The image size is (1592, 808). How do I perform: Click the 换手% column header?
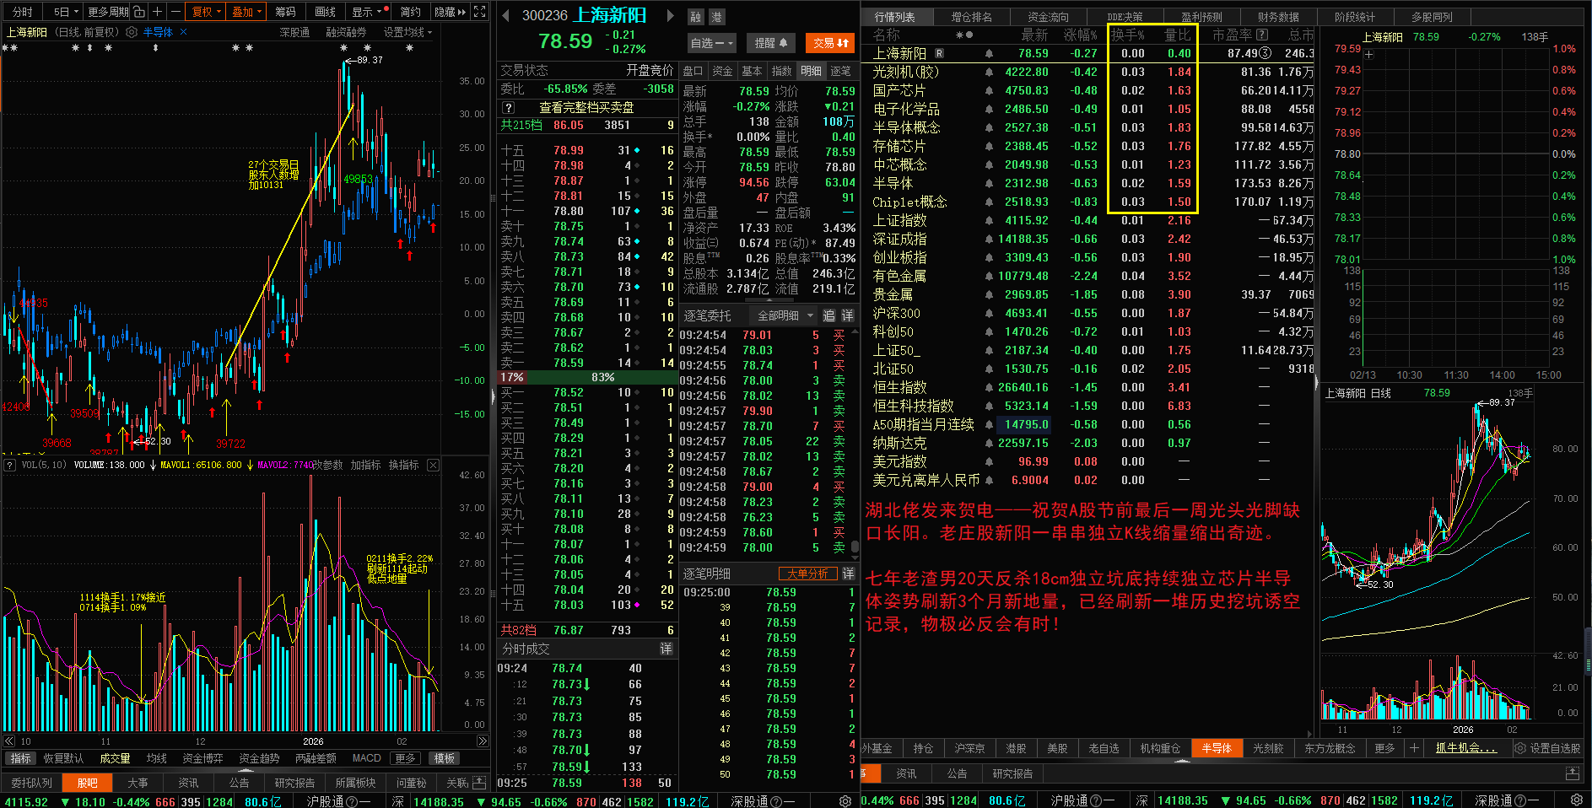pyautogui.click(x=1128, y=35)
